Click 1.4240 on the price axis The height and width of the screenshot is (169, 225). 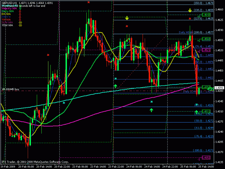click(220, 132)
